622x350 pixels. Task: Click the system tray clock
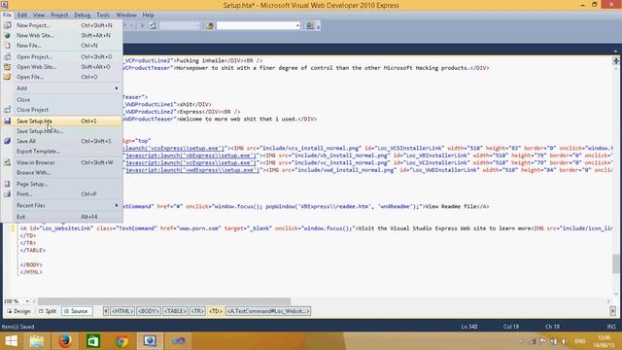pyautogui.click(x=604, y=341)
